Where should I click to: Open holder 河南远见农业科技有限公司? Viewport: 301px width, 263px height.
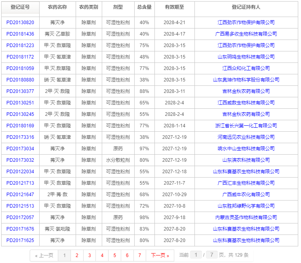coord(246,137)
